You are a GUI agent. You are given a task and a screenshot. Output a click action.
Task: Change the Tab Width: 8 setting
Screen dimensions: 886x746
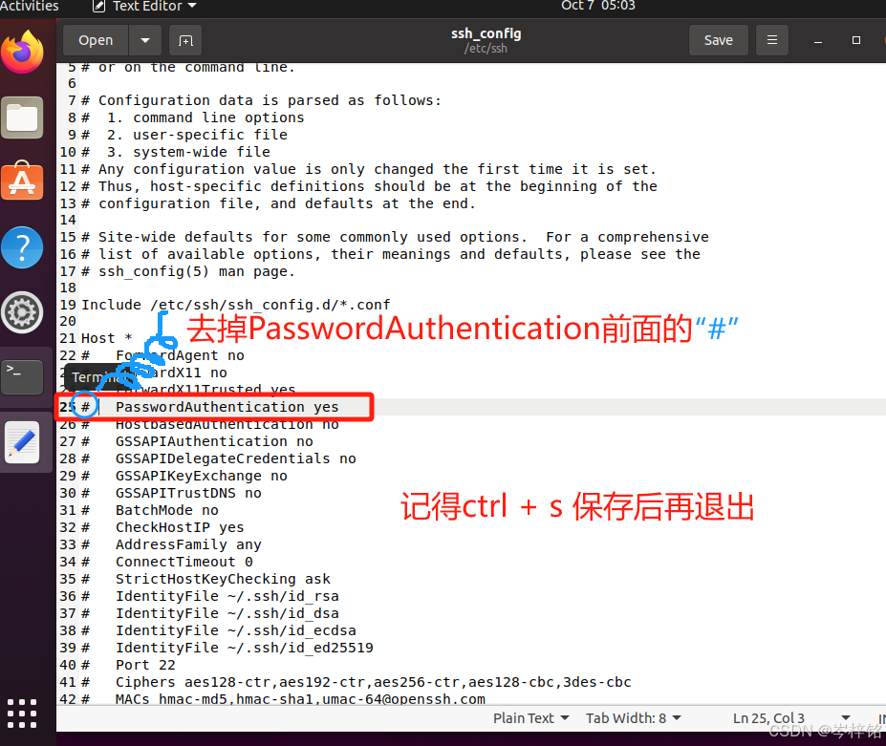pos(633,718)
